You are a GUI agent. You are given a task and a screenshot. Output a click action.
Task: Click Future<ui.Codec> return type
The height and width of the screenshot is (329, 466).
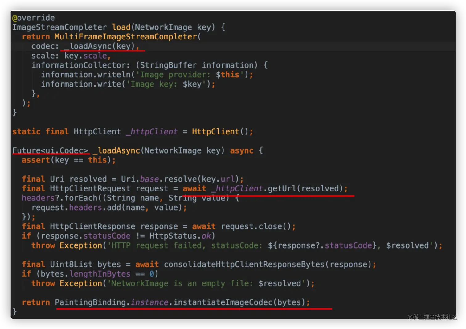(50, 150)
